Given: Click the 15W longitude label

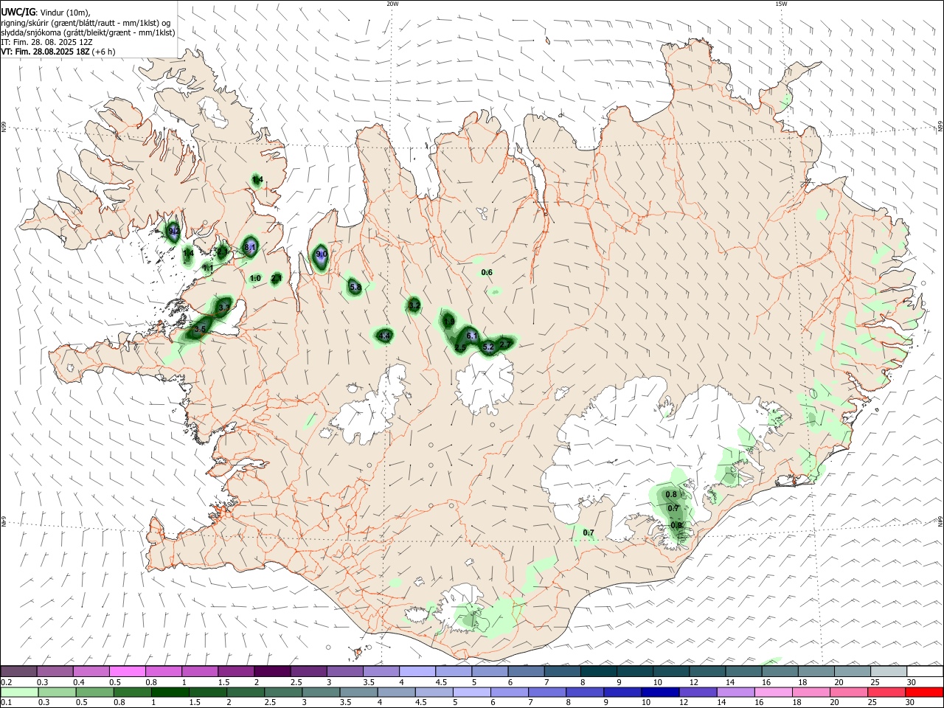Looking at the screenshot, I should point(781,4).
